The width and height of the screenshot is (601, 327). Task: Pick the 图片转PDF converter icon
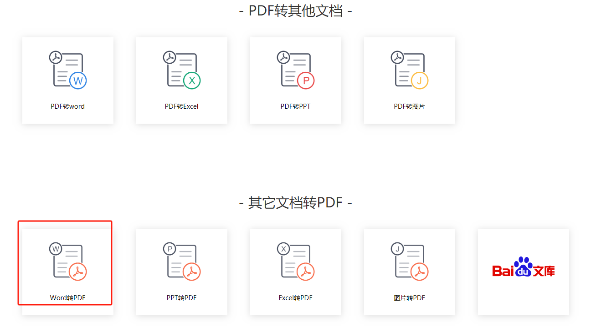click(410, 261)
